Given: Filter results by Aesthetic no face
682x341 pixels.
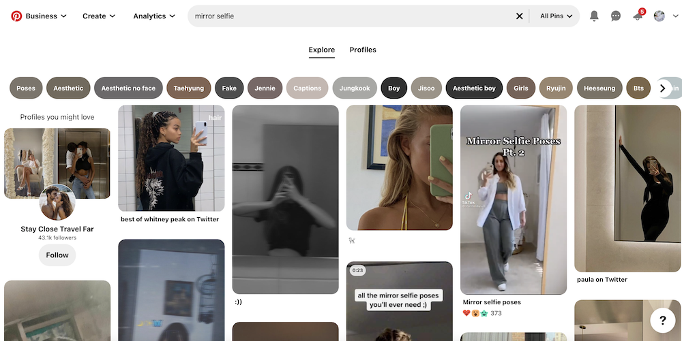Looking at the screenshot, I should click(128, 88).
